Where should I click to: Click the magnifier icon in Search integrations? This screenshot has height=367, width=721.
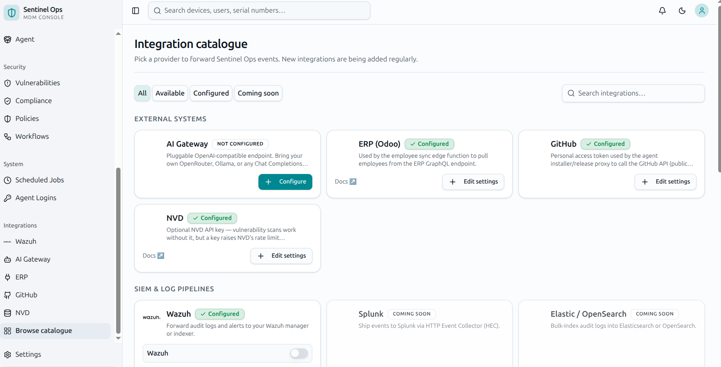tap(571, 93)
